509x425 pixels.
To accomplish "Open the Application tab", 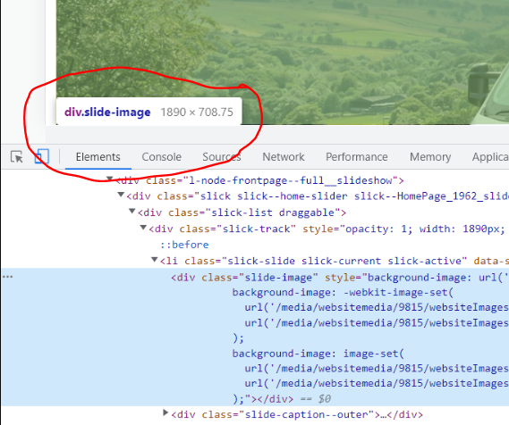I will [x=490, y=157].
